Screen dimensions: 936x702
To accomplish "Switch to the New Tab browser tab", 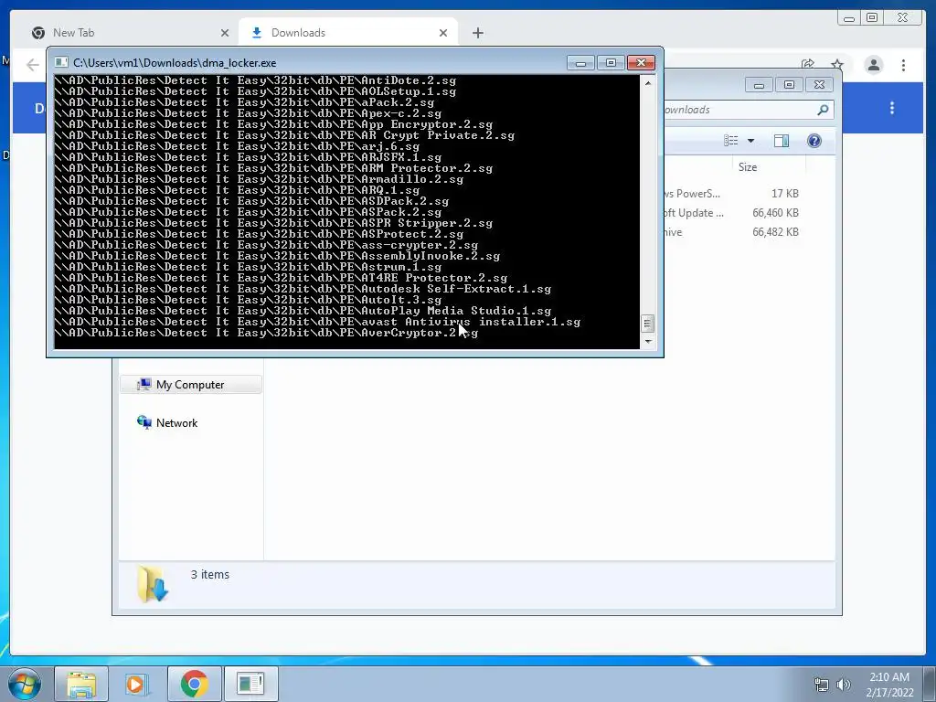I will 128,33.
